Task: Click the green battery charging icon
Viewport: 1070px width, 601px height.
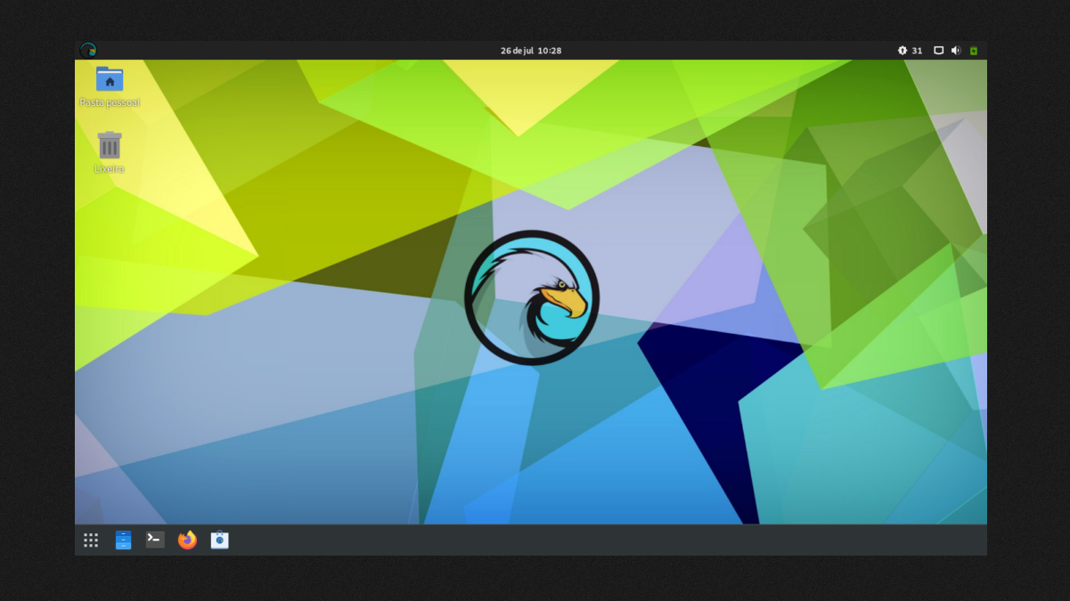Action: point(974,51)
